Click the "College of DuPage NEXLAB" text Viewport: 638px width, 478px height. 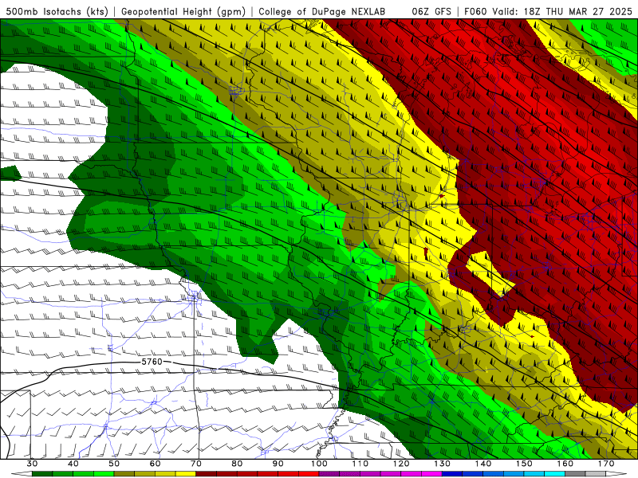point(321,11)
